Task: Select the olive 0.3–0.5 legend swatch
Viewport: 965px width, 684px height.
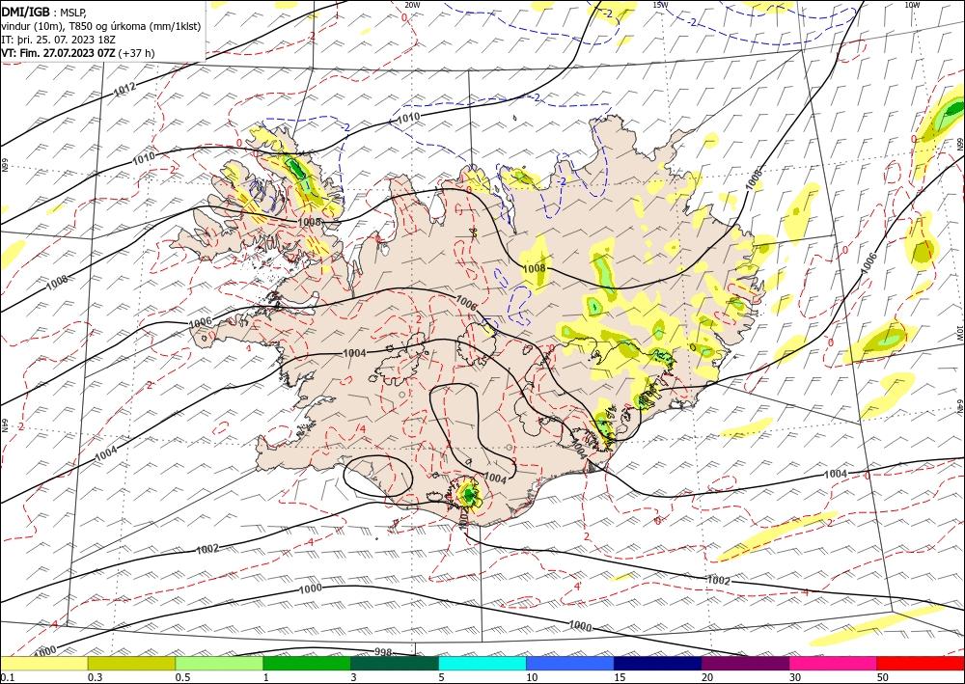Action: pyautogui.click(x=131, y=663)
